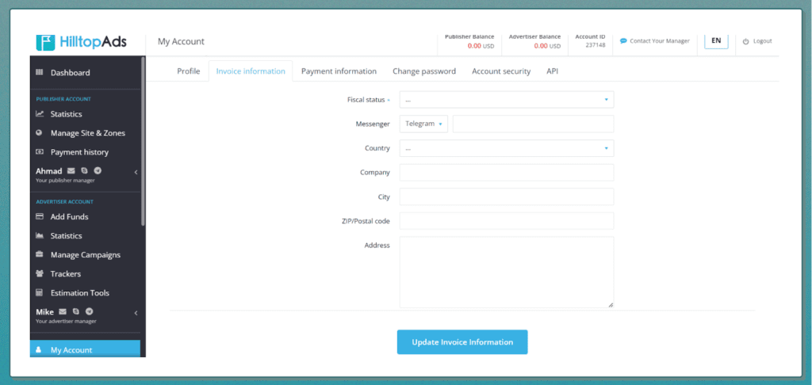This screenshot has width=812, height=385.
Task: Open the Account security tab
Action: (x=501, y=71)
